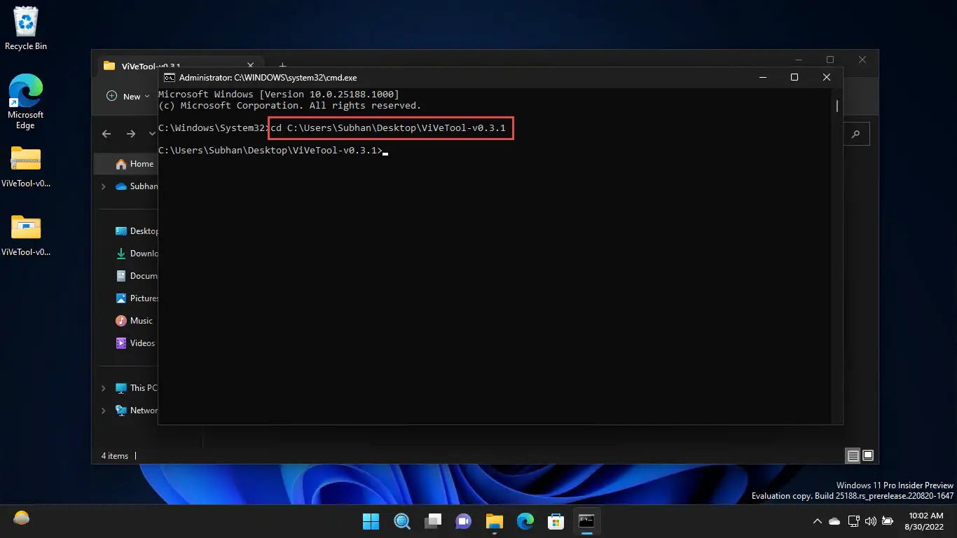The image size is (957, 538).
Task: Open Documents in the Explorer sidebar
Action: pos(137,276)
